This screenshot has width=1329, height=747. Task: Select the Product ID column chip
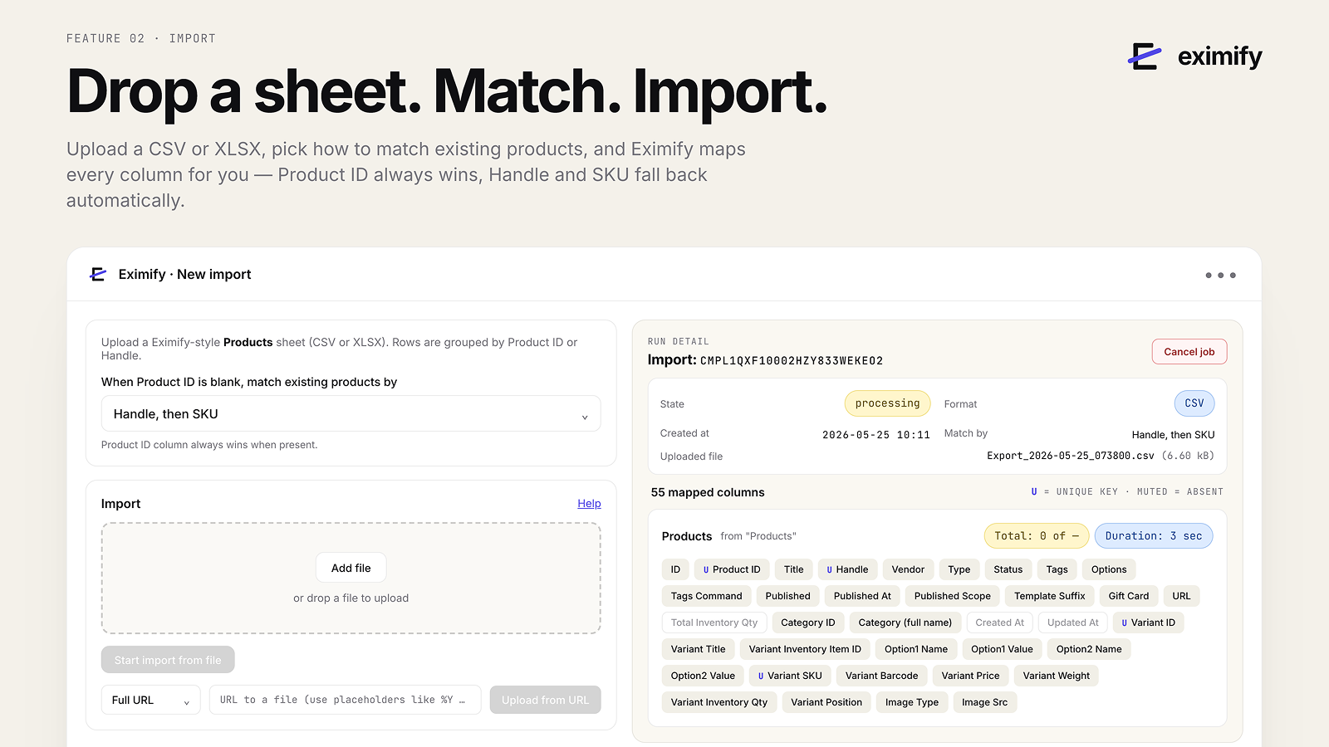pos(732,569)
